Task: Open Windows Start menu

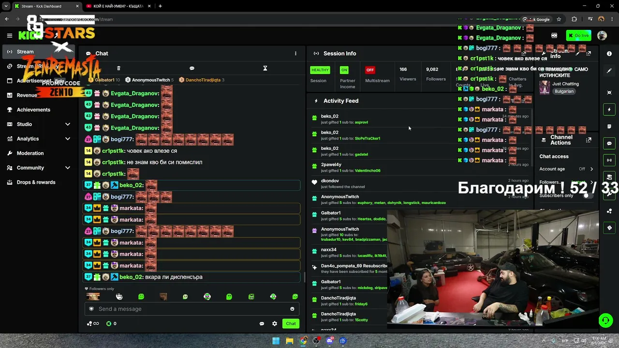Action: click(x=276, y=341)
